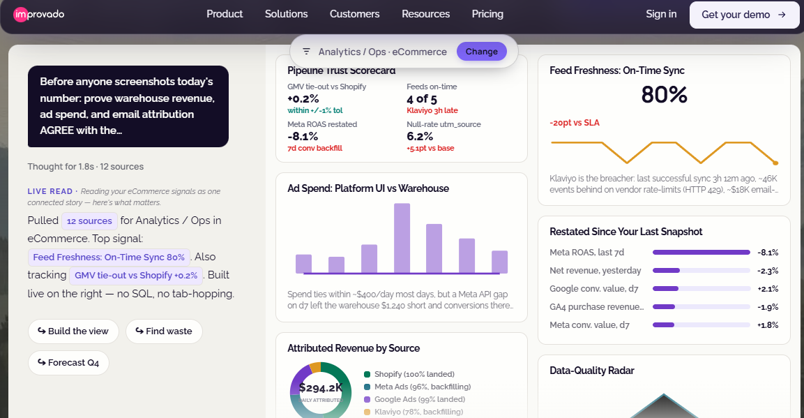Click the Google conv. value, d7 progress bar

[701, 289]
